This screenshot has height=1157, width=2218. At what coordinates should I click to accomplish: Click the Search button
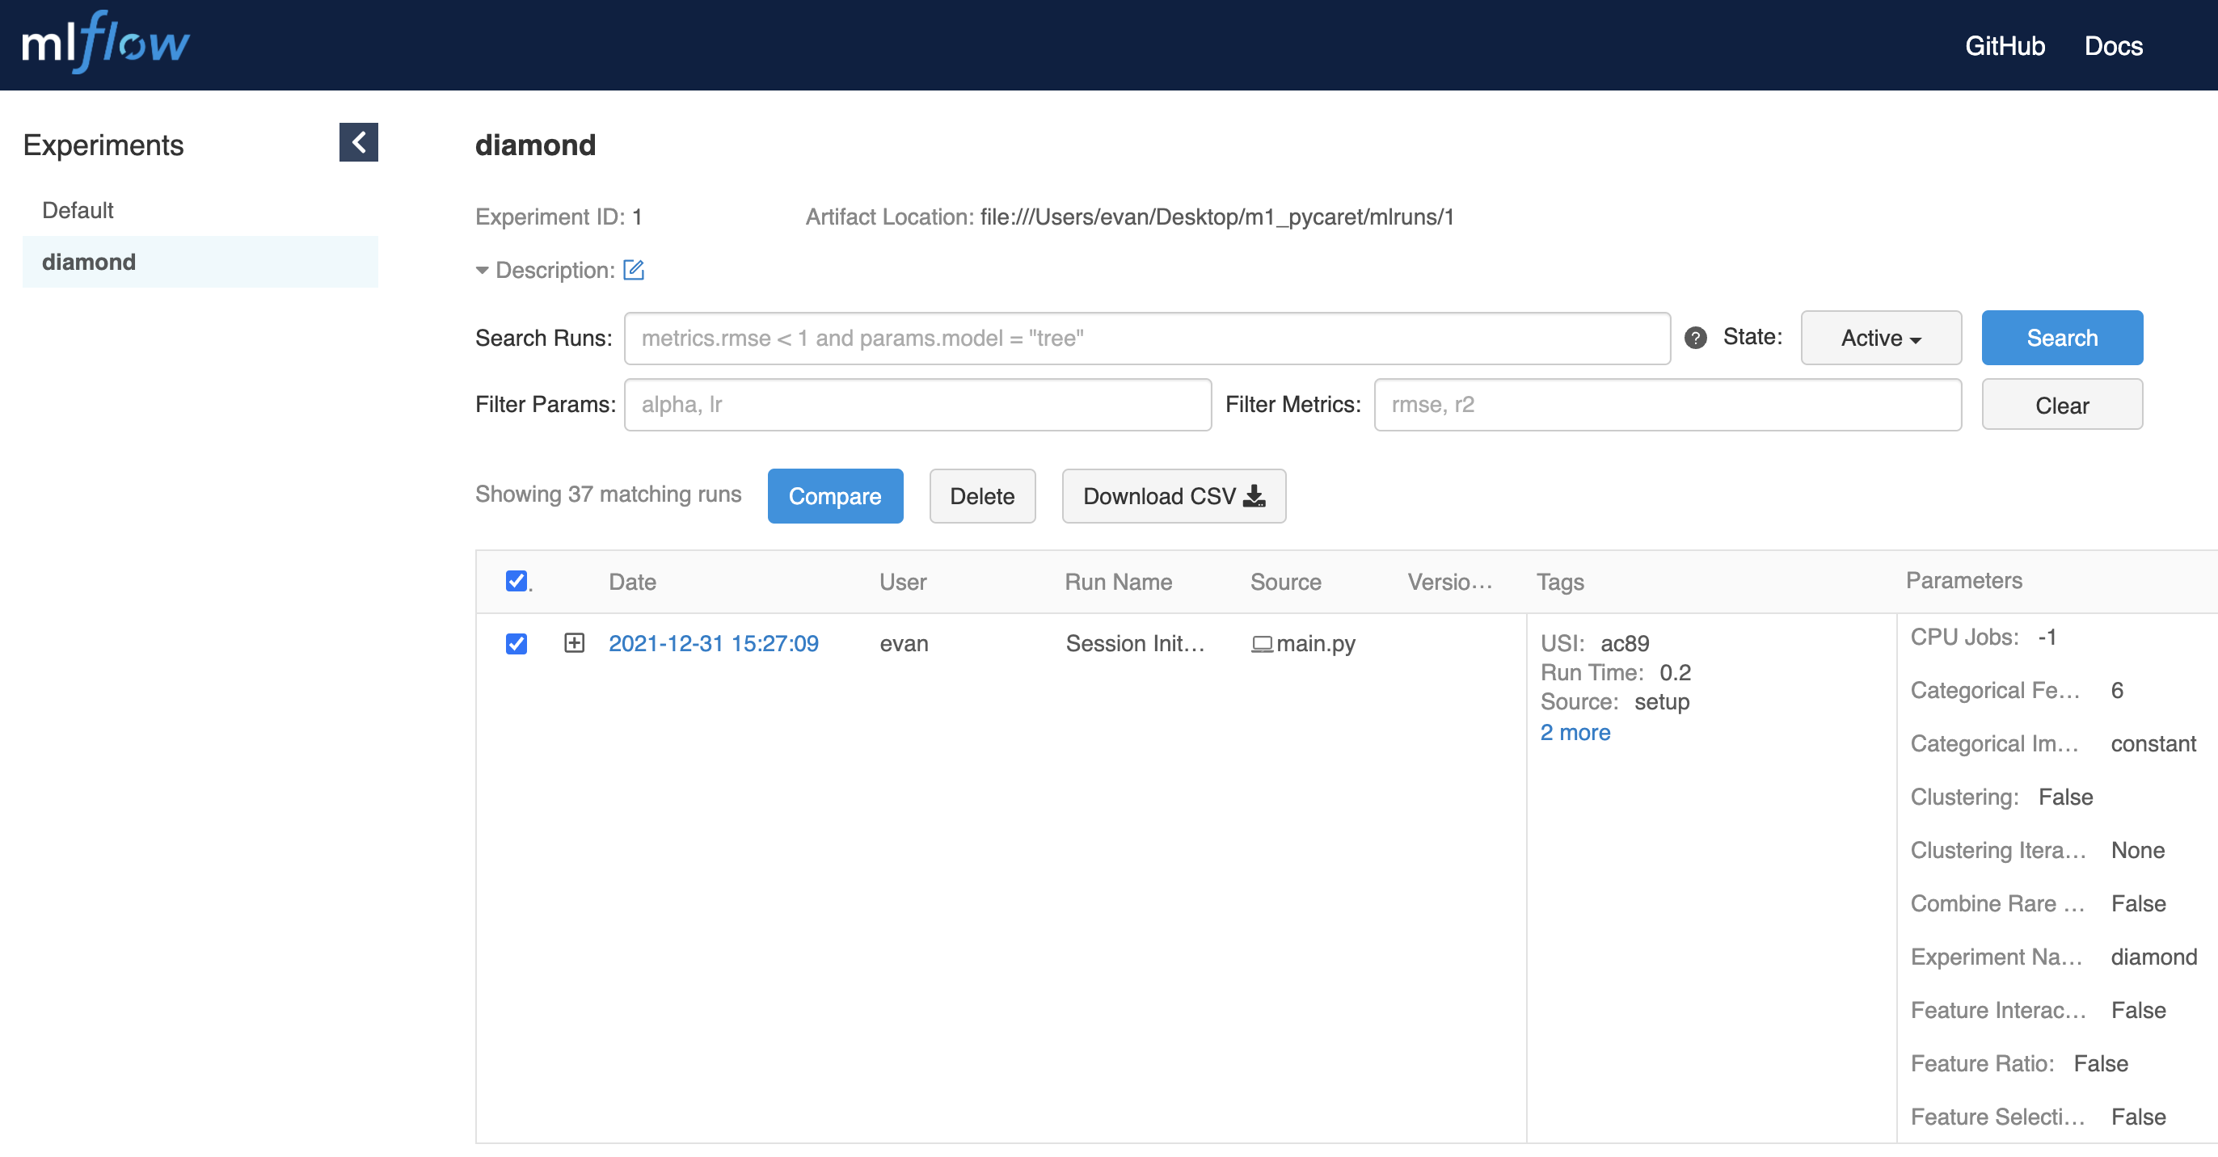(x=2061, y=338)
